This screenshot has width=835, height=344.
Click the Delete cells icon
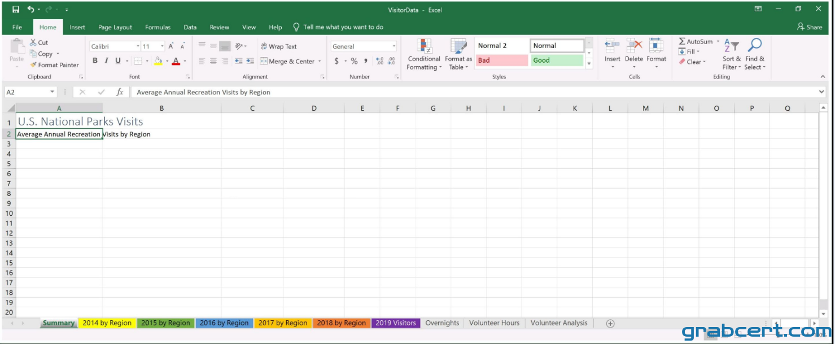click(x=634, y=46)
